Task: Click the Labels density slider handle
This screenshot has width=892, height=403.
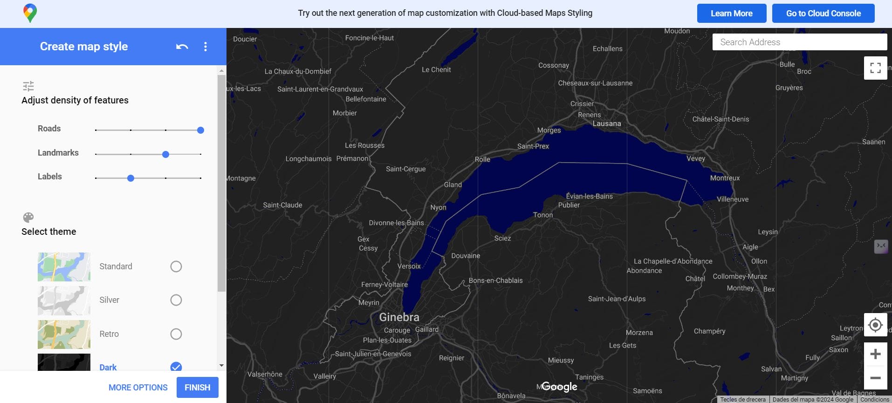Action: tap(131, 178)
